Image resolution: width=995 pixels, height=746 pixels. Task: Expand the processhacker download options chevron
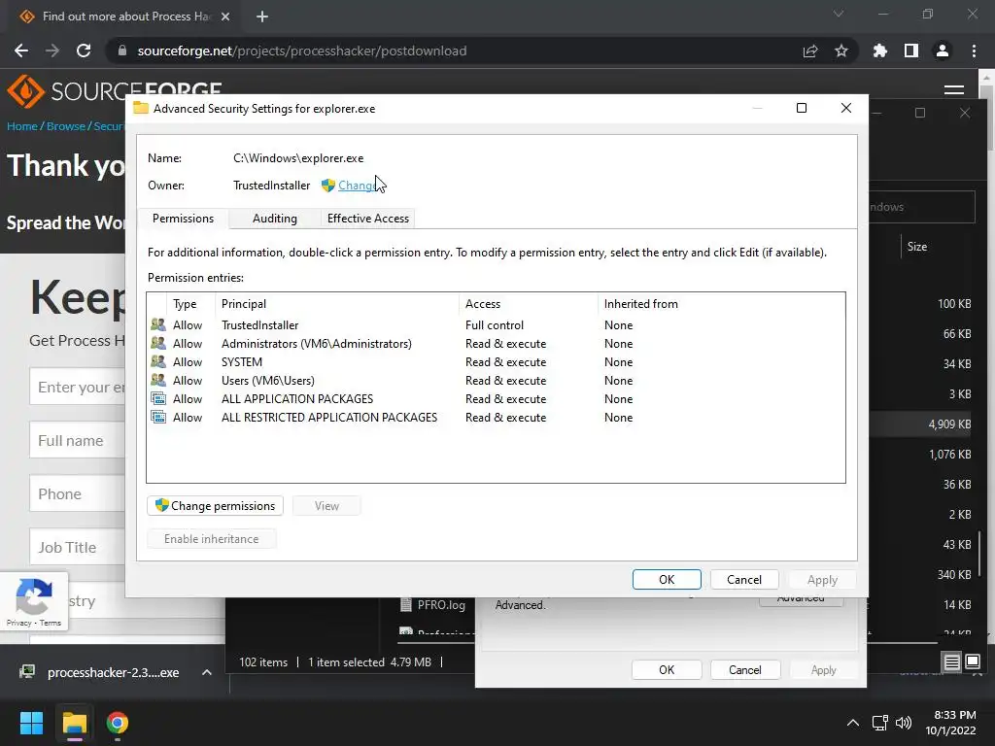(x=207, y=672)
